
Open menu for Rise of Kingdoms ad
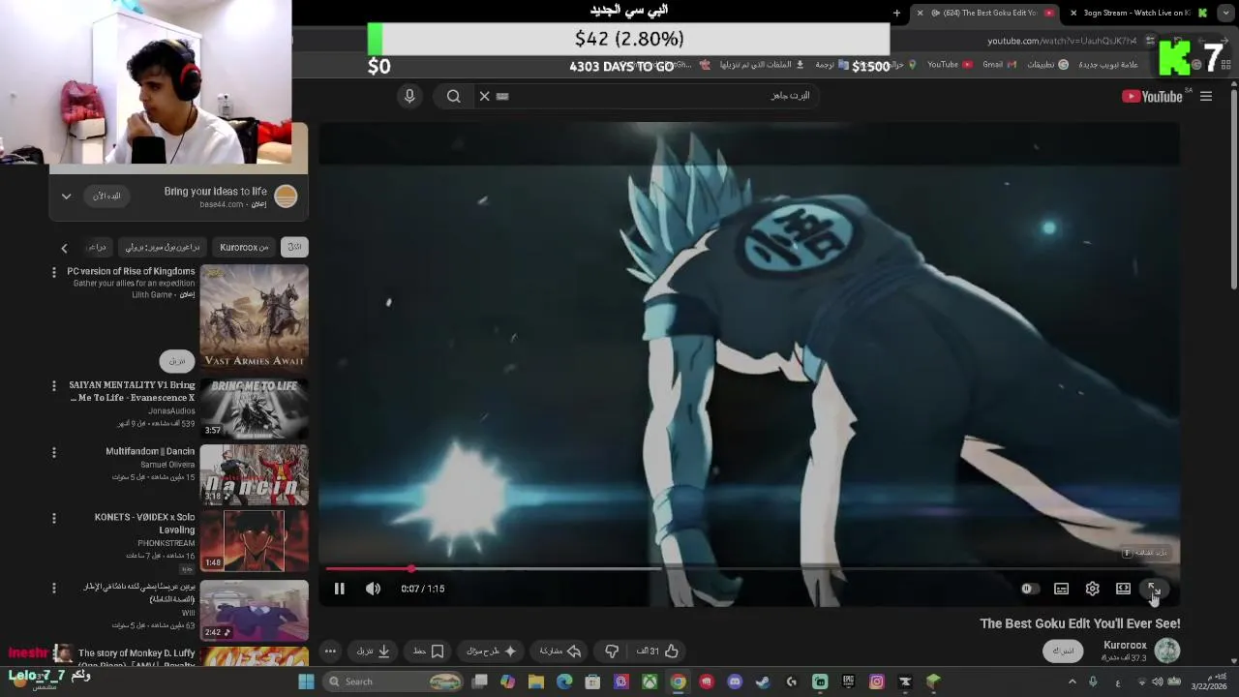point(54,273)
